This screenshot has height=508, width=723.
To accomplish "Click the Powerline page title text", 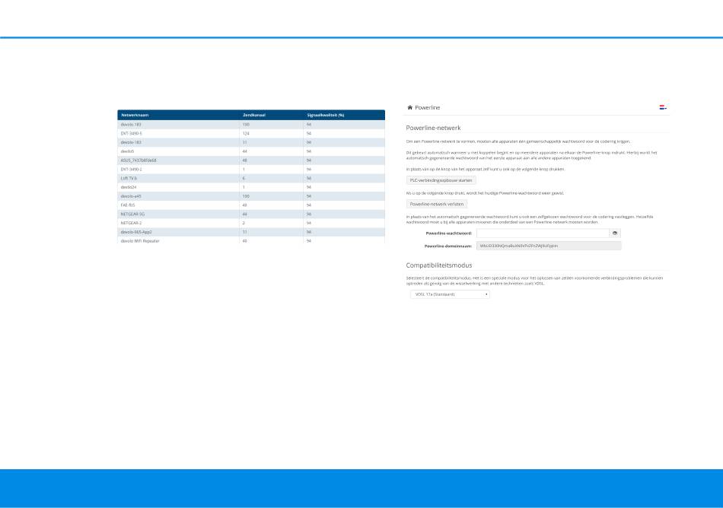I will click(x=428, y=108).
